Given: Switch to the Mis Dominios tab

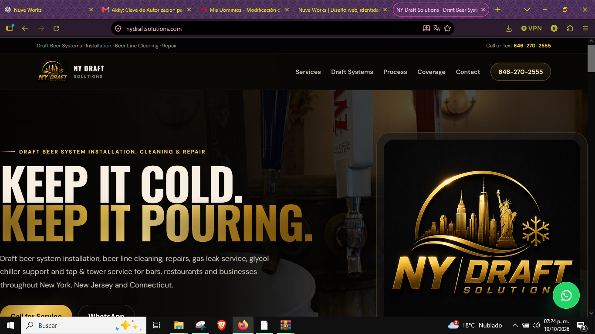Looking at the screenshot, I should click(245, 10).
